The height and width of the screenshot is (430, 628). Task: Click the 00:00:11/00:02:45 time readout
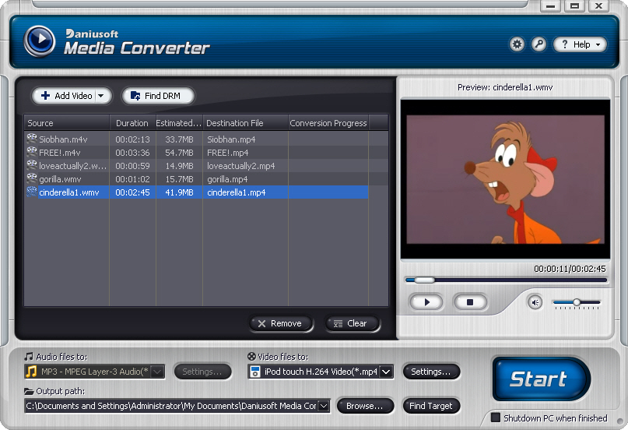click(570, 269)
